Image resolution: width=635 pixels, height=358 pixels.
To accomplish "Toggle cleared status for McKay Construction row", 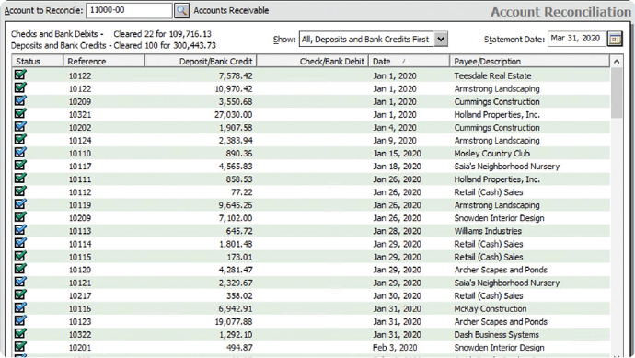I will (x=20, y=308).
